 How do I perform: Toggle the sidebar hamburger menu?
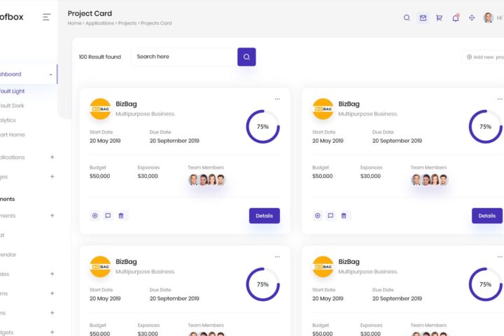(47, 17)
